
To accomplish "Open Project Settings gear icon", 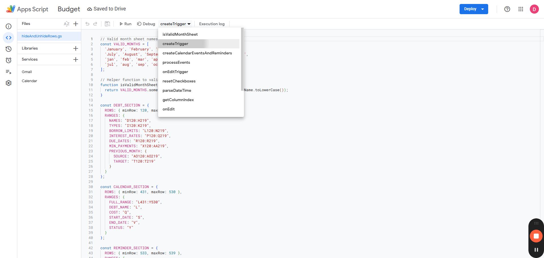I will (8, 83).
